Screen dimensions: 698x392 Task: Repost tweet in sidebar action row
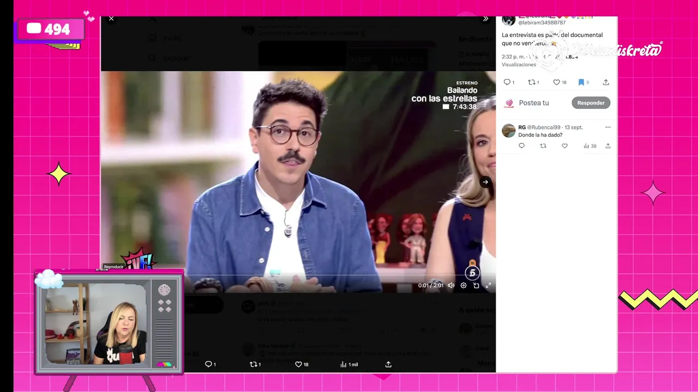532,82
